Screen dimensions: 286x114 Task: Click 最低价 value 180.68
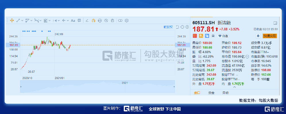(207, 48)
